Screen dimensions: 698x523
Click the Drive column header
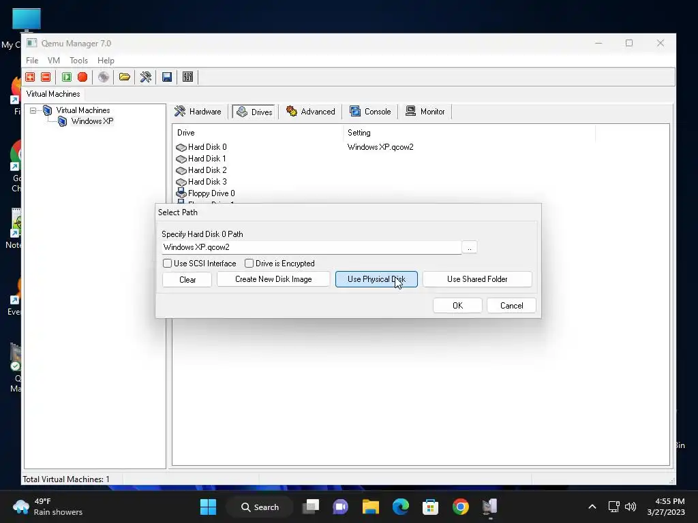click(257, 133)
